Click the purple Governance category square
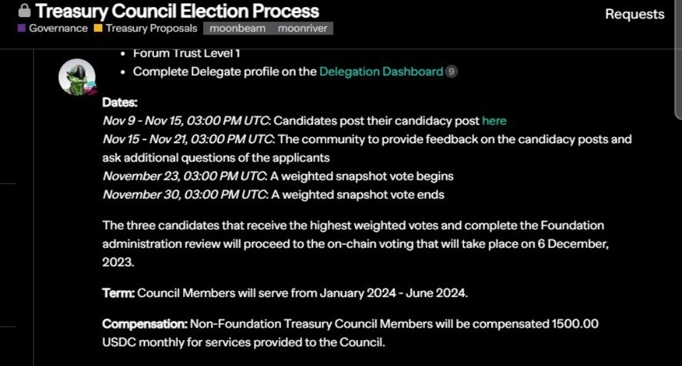Image resolution: width=682 pixels, height=366 pixels. coord(21,28)
